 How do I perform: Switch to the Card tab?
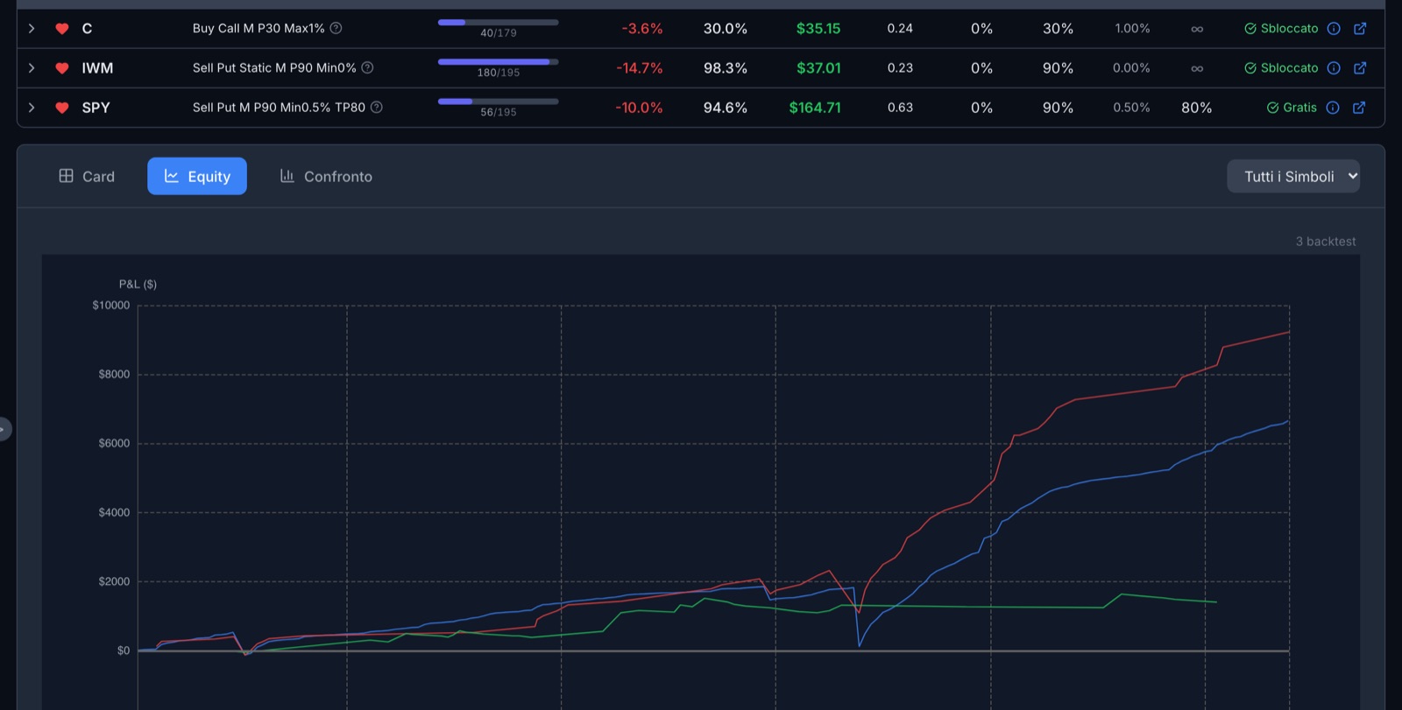tap(87, 176)
